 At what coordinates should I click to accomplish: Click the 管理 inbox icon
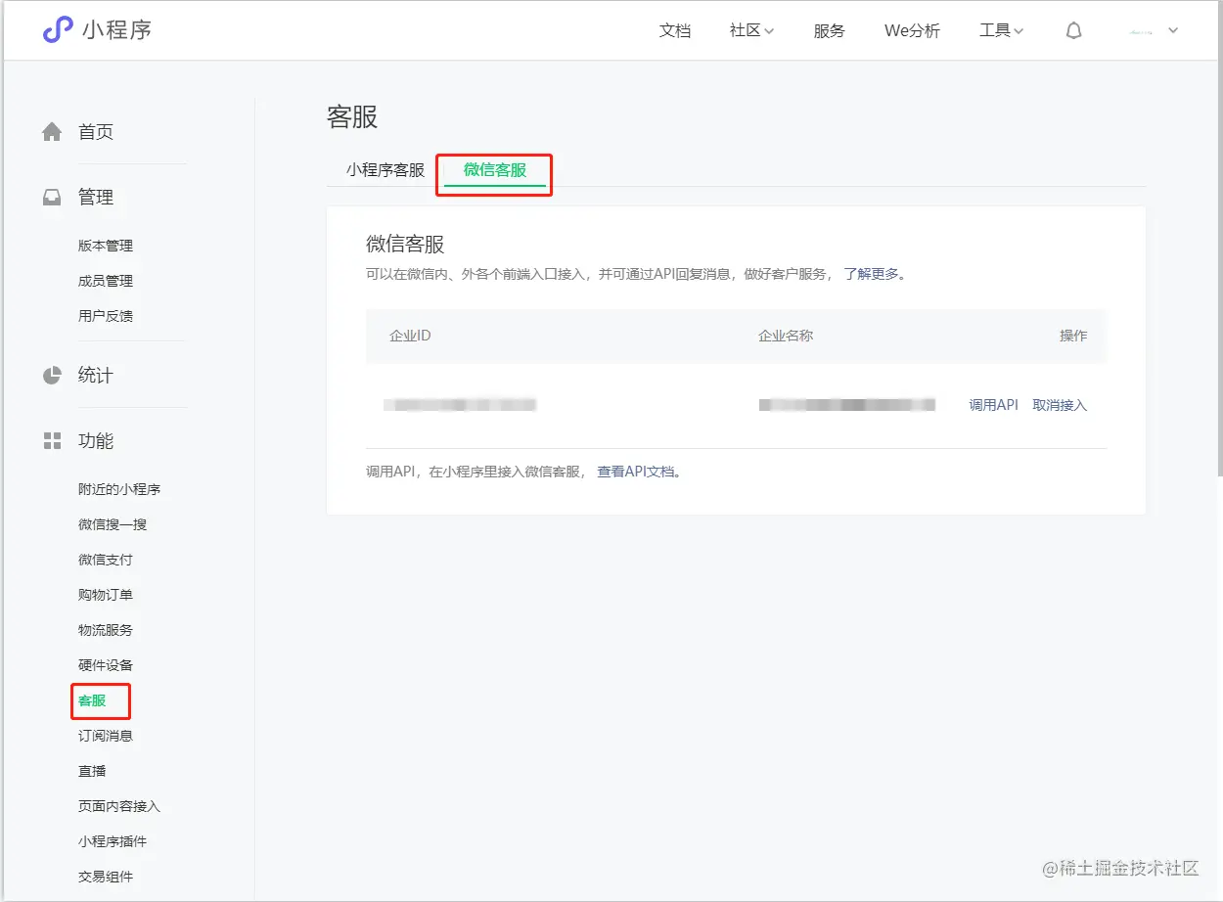[52, 198]
